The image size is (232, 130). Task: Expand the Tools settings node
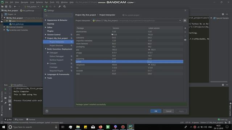[x=46, y=78]
